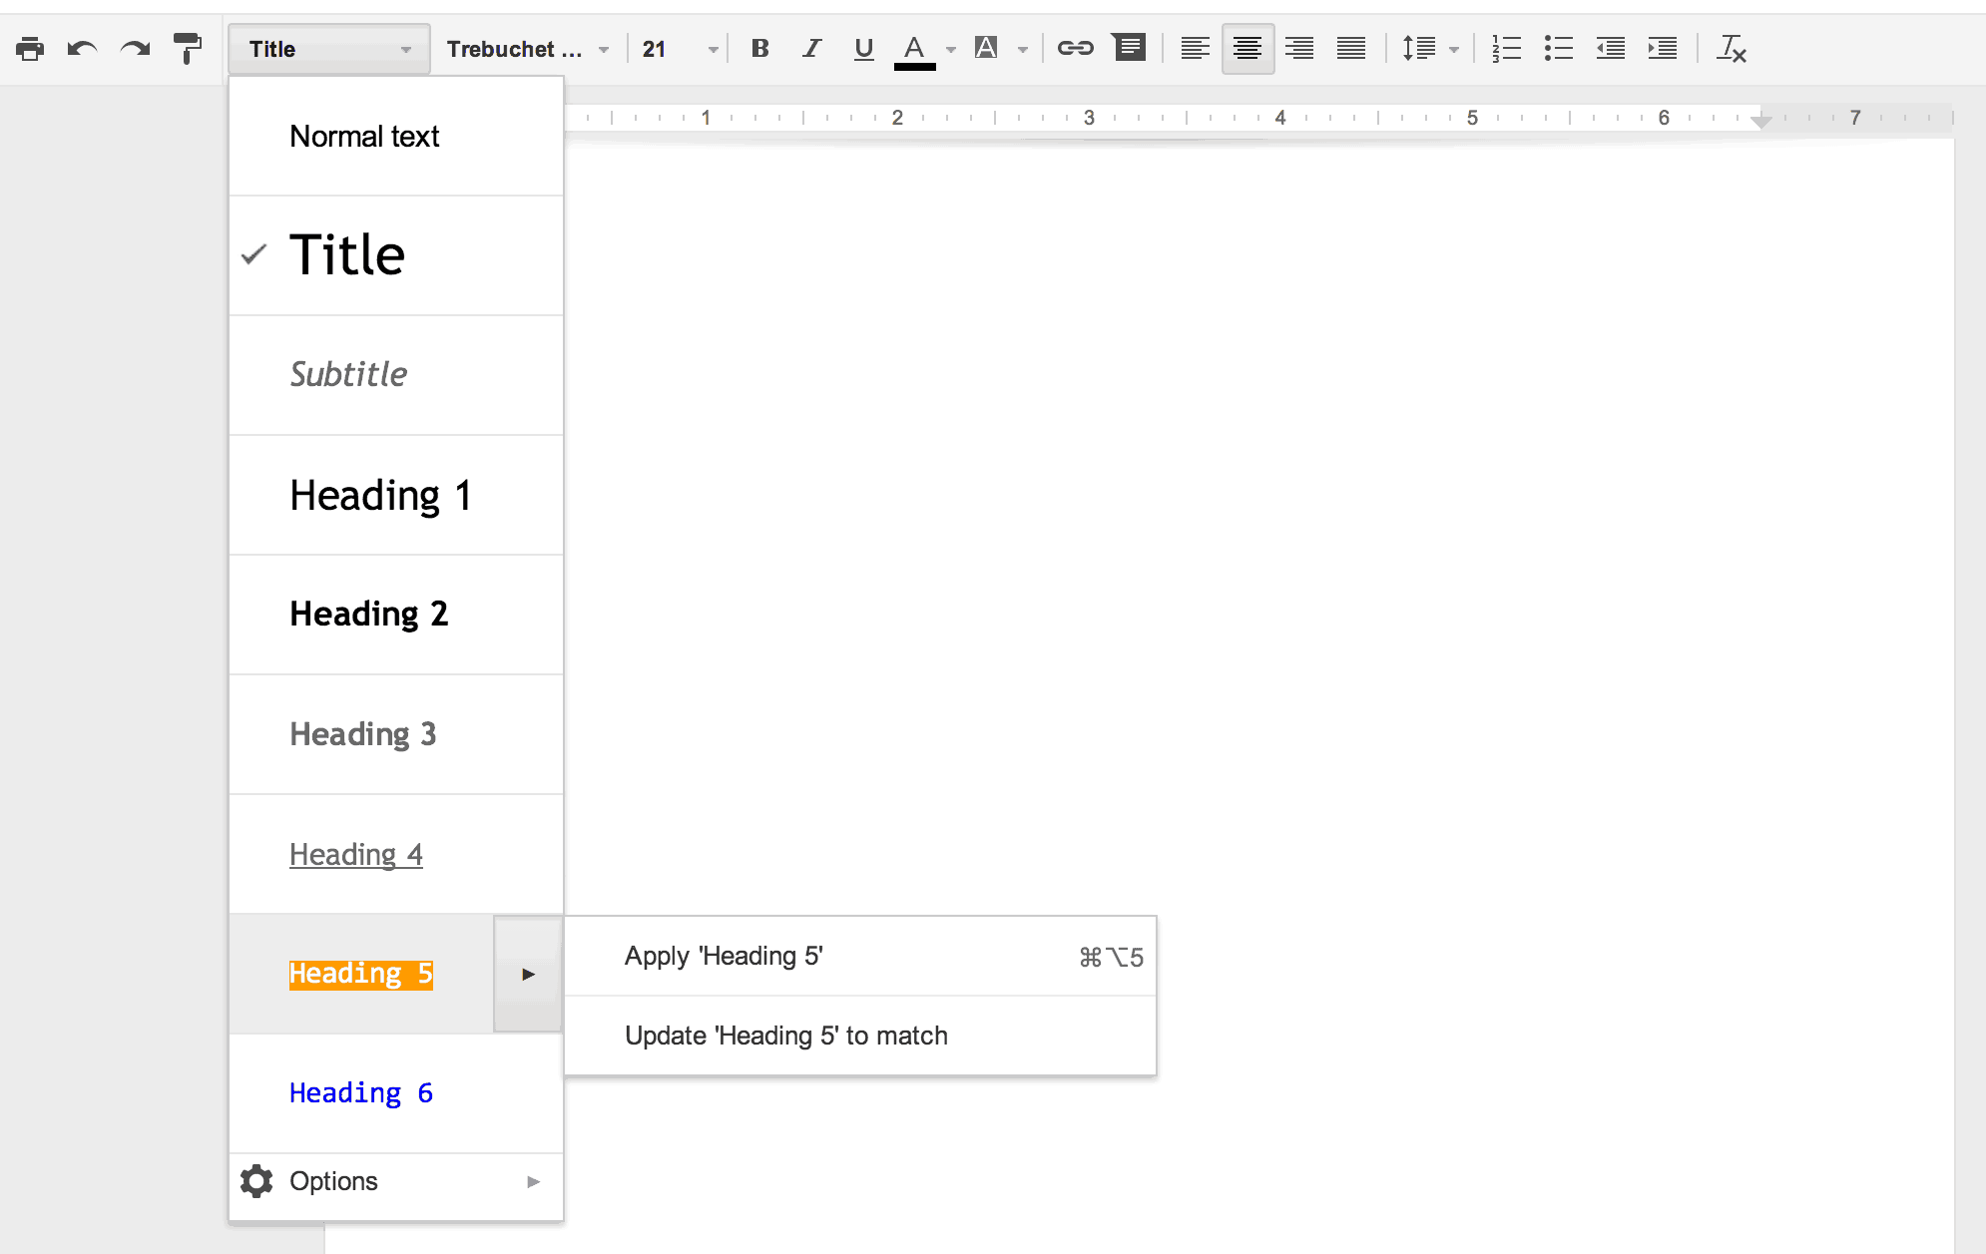Image resolution: width=1986 pixels, height=1254 pixels.
Task: Select 'Normal text' style option
Action: click(397, 138)
